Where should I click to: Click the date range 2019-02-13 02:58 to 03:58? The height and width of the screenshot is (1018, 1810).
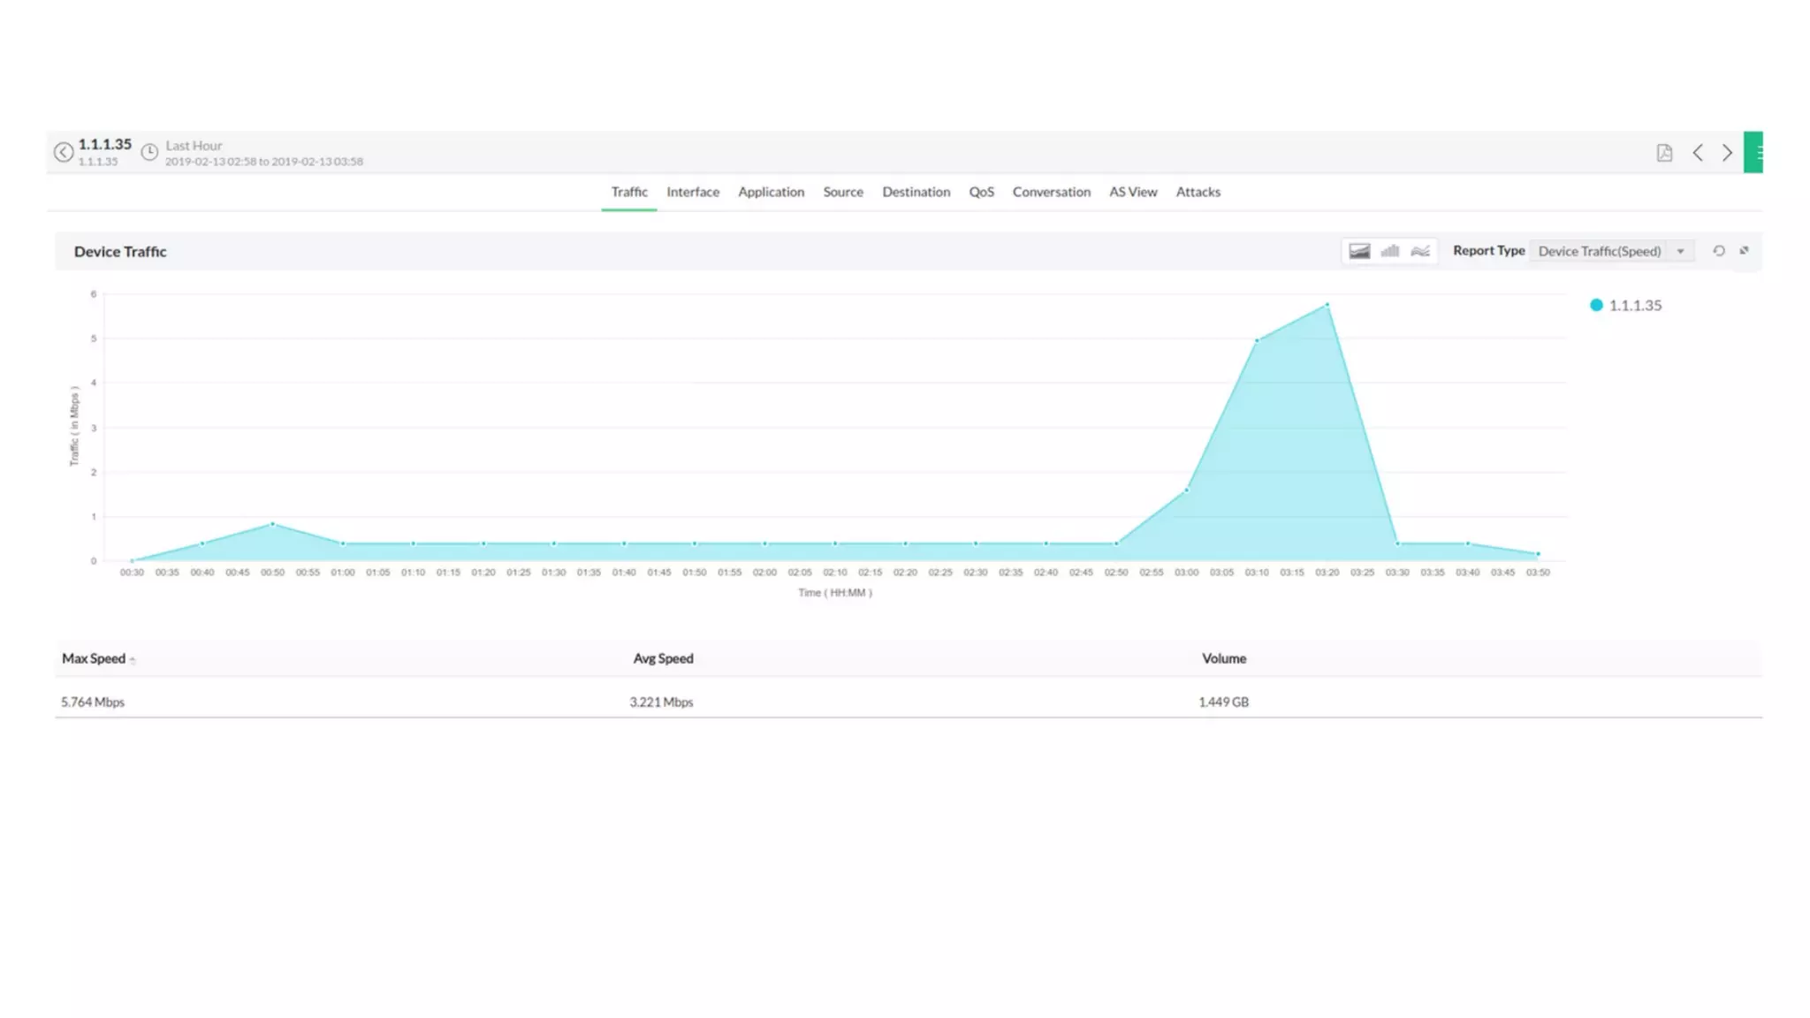click(264, 162)
